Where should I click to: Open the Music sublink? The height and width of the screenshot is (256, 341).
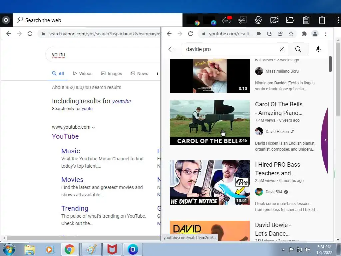71,151
